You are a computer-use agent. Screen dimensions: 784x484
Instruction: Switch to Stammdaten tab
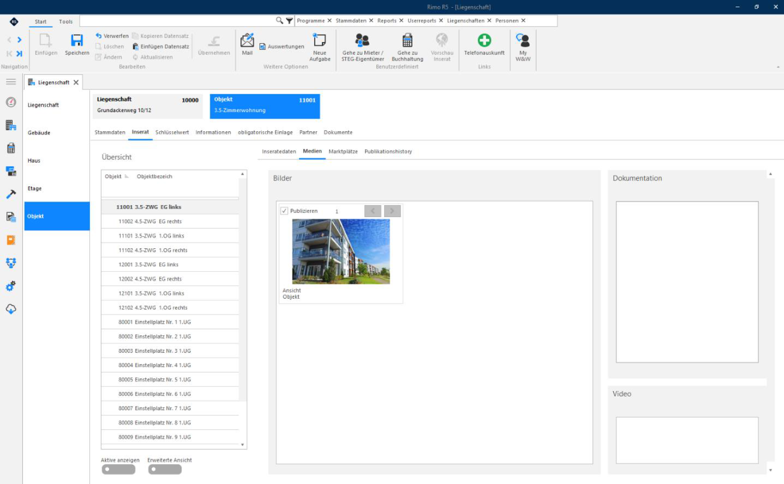pyautogui.click(x=110, y=132)
